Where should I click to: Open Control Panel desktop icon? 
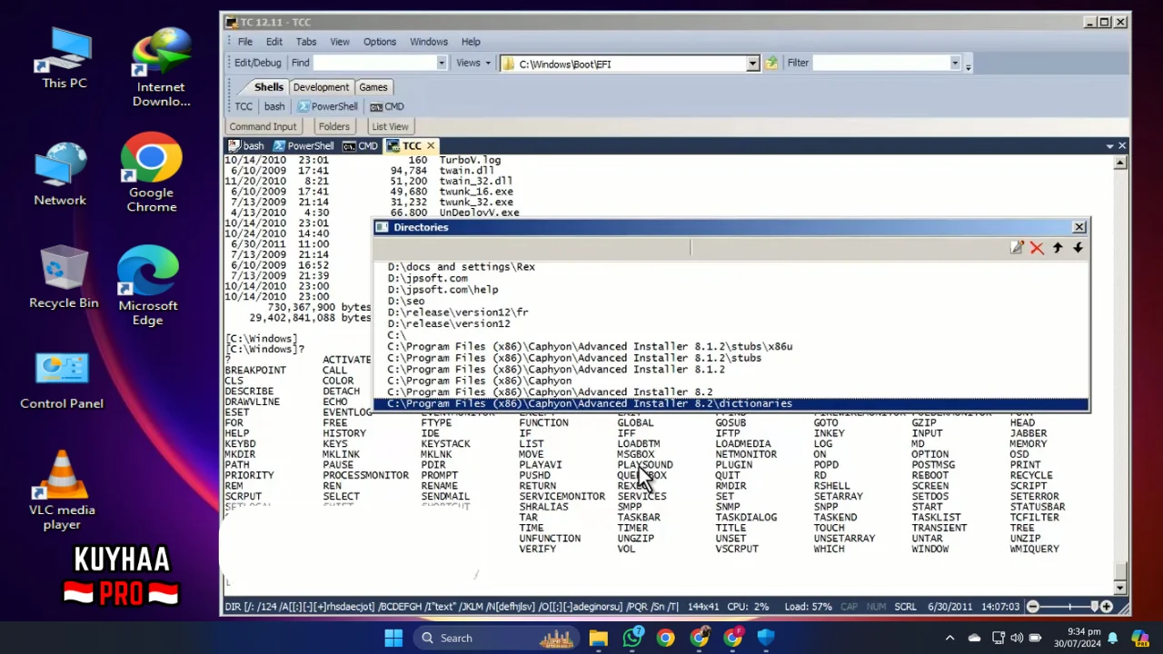[62, 381]
